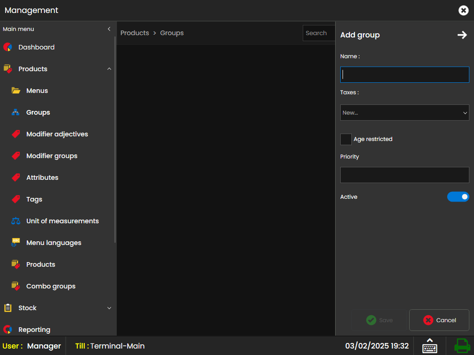Click the Products breadcrumb link

click(x=135, y=33)
